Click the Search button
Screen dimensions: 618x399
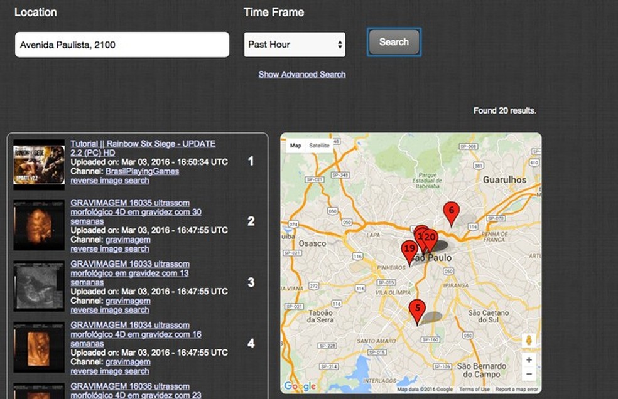pyautogui.click(x=394, y=42)
